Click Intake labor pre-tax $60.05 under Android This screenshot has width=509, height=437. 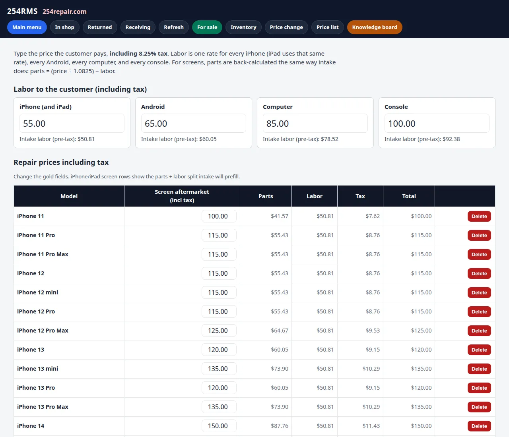tap(179, 139)
